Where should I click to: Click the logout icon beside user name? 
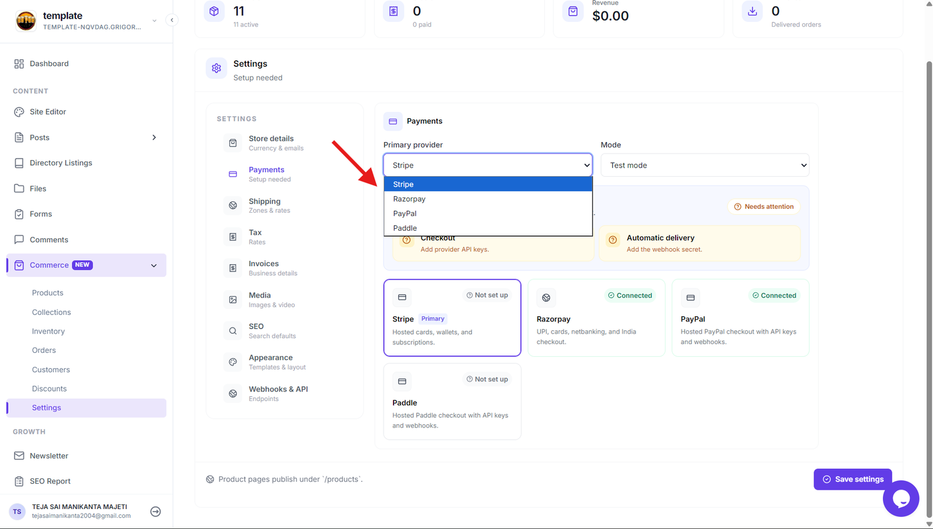pyautogui.click(x=155, y=512)
